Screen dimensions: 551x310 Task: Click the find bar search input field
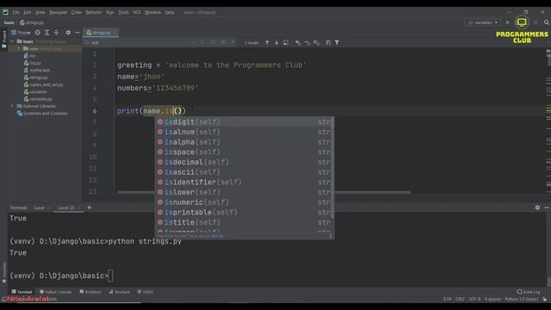coord(140,42)
